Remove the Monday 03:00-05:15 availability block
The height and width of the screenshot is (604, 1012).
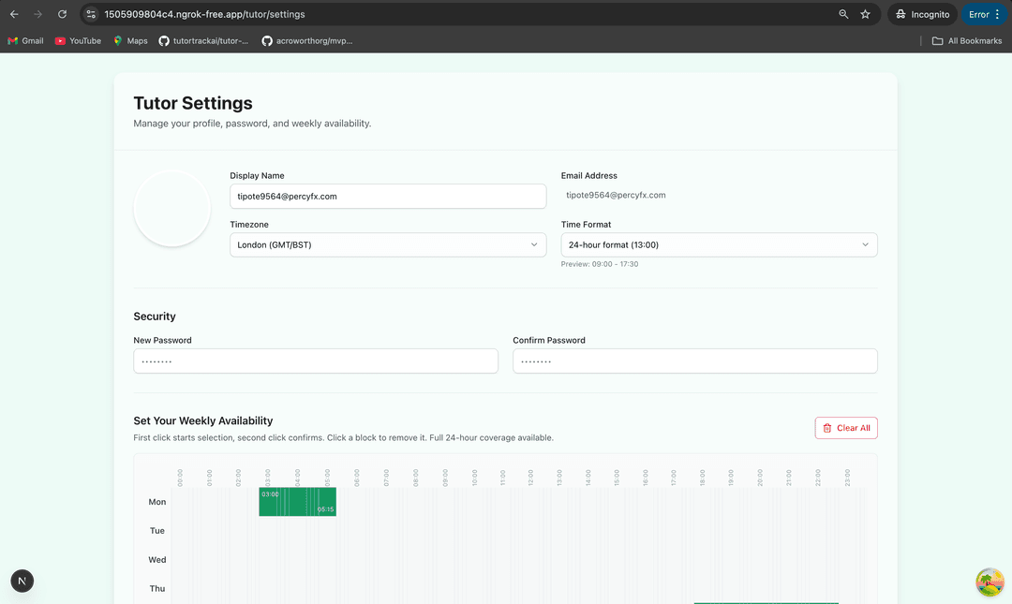[x=298, y=501]
